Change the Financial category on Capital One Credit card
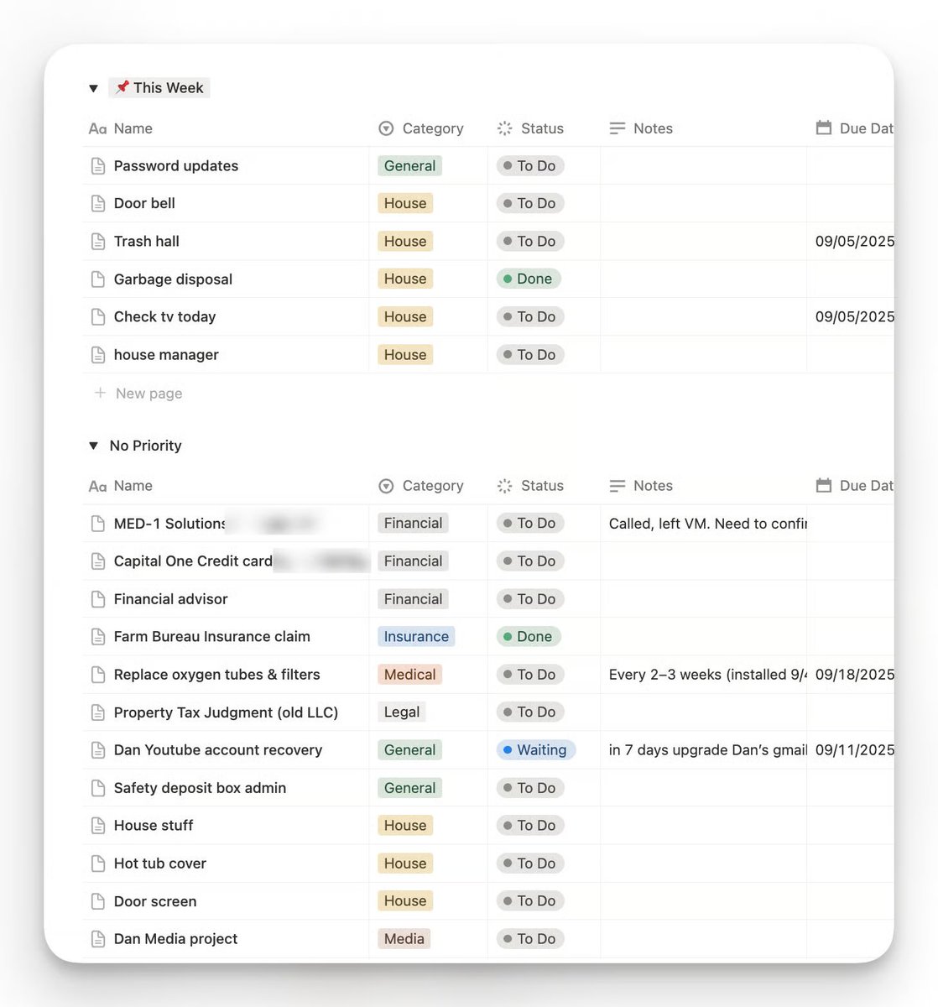938x1007 pixels. tap(413, 561)
